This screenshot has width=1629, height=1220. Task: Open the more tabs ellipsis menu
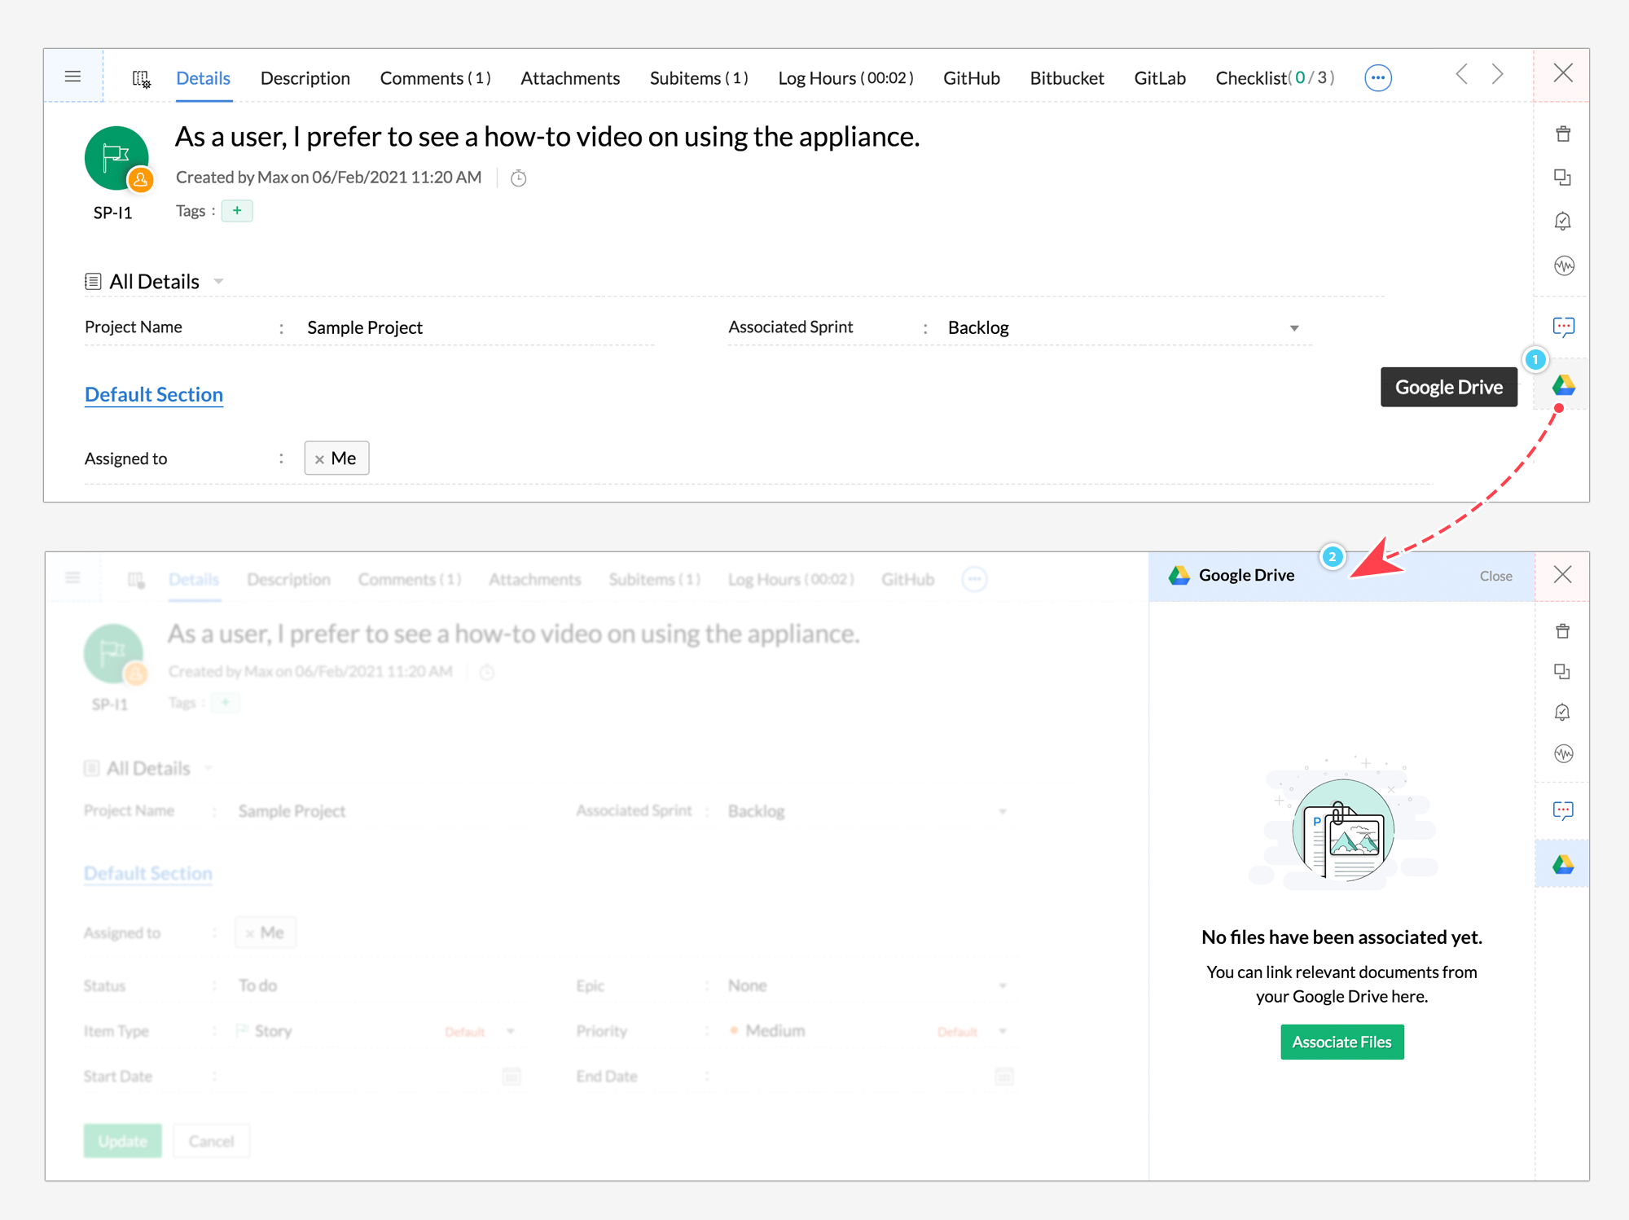pyautogui.click(x=1377, y=78)
